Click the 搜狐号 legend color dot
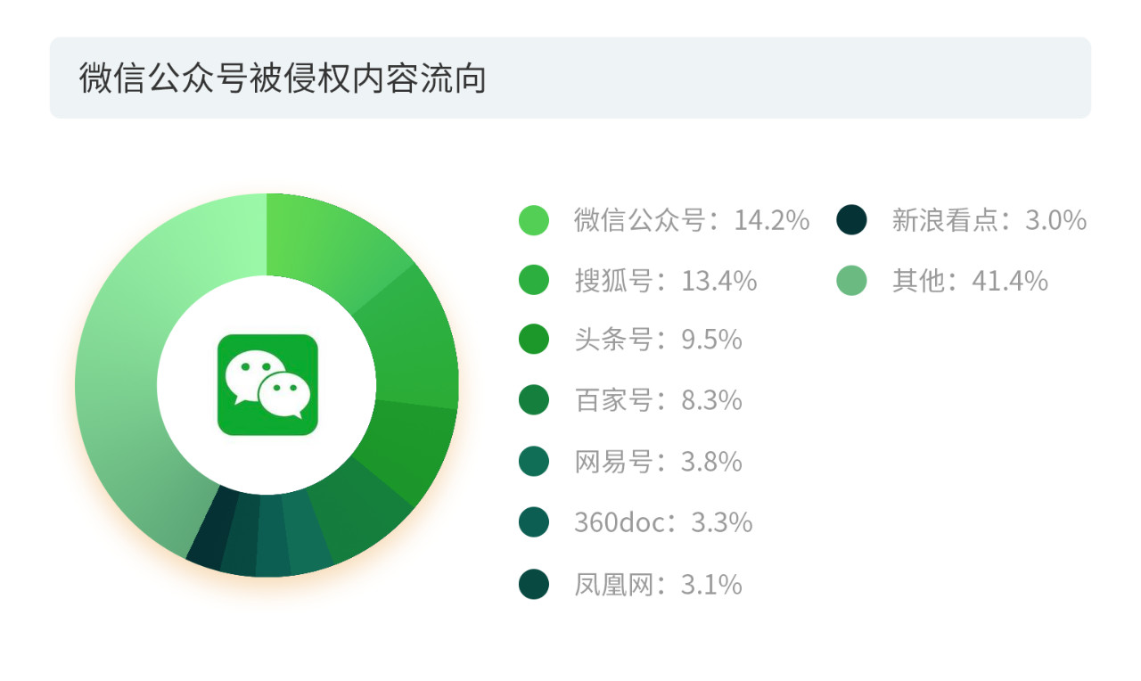 pyautogui.click(x=534, y=281)
